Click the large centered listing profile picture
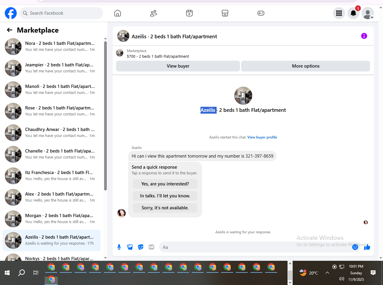The width and height of the screenshot is (383, 285). [243, 96]
